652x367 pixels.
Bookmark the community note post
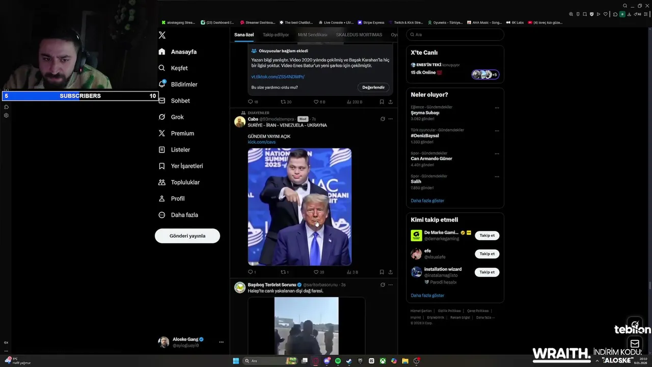pos(382,102)
